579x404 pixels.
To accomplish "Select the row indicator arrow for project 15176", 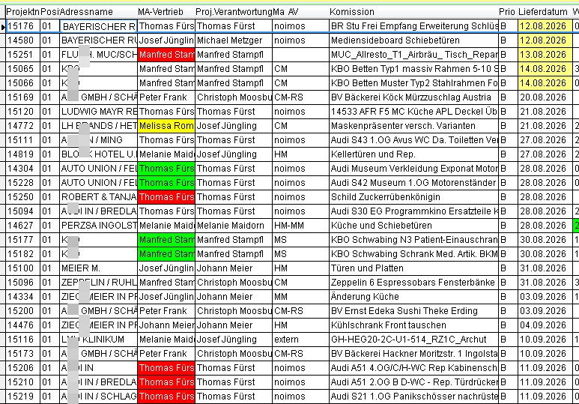I will [x=3, y=26].
